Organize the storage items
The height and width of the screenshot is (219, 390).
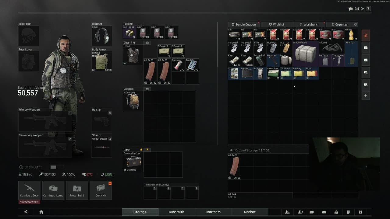[339, 24]
